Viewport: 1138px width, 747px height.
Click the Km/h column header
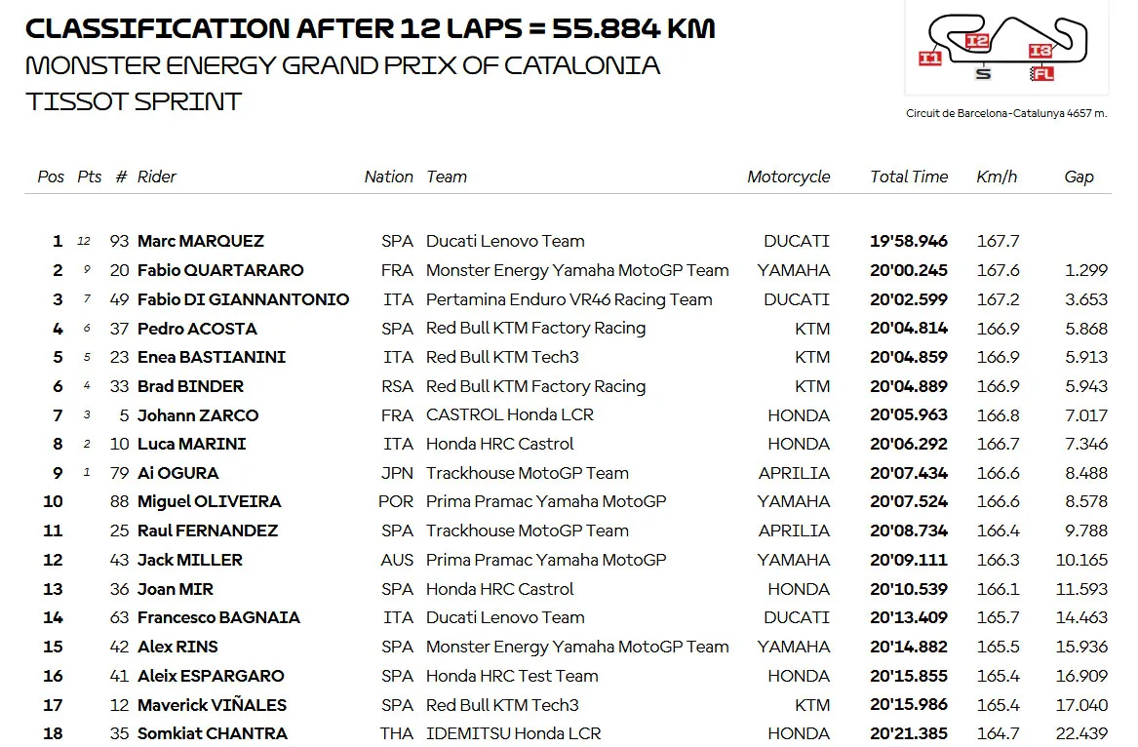coord(997,177)
